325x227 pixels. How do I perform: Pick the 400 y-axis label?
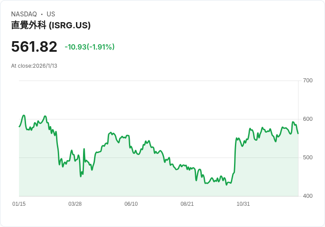pyautogui.click(x=307, y=196)
